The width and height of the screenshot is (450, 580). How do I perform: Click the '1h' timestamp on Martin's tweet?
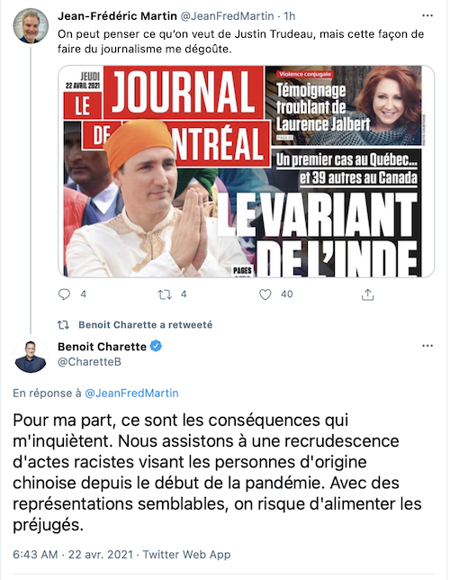290,16
